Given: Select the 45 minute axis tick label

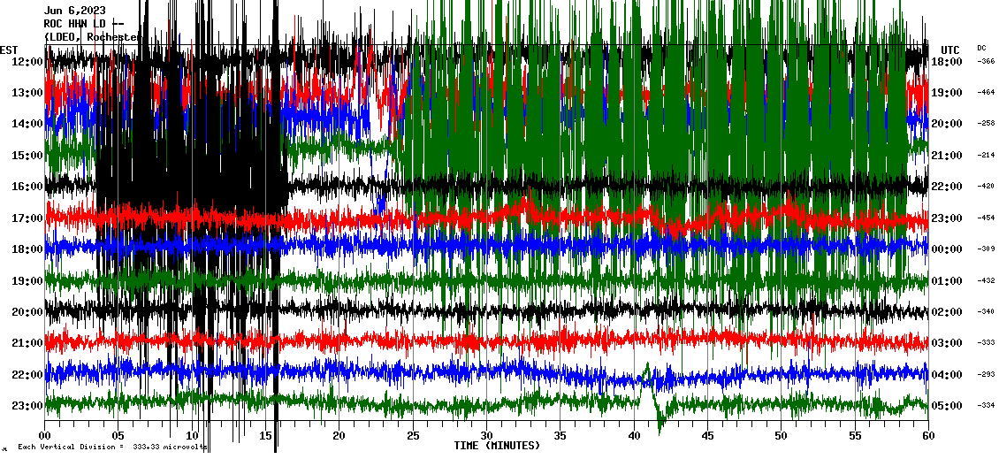Looking at the screenshot, I should (707, 436).
